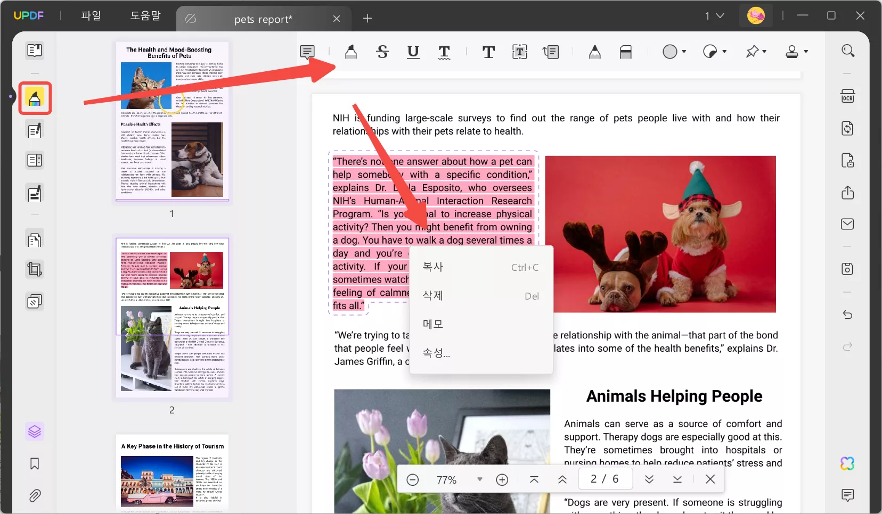Open the 도움말 menu

pos(145,16)
